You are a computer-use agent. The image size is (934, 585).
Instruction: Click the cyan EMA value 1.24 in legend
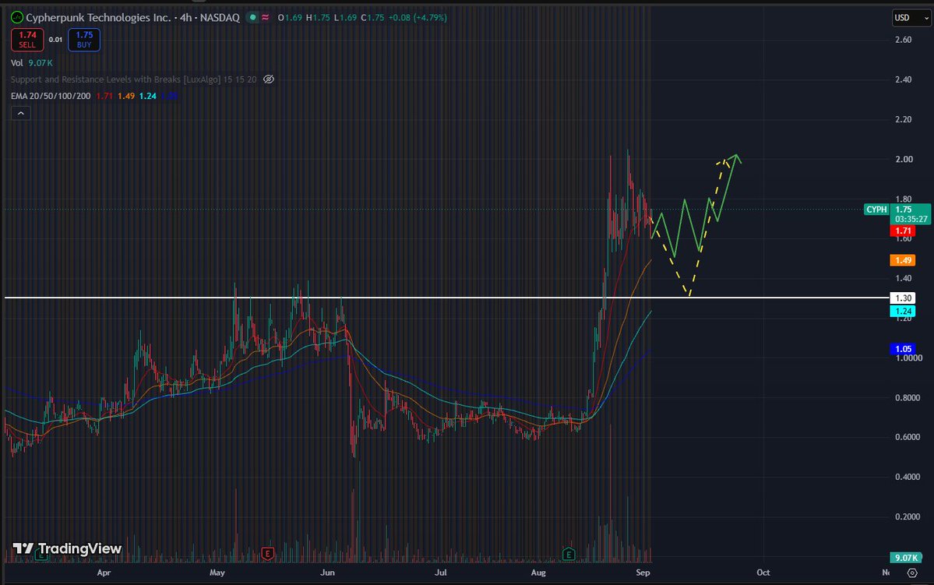point(148,96)
